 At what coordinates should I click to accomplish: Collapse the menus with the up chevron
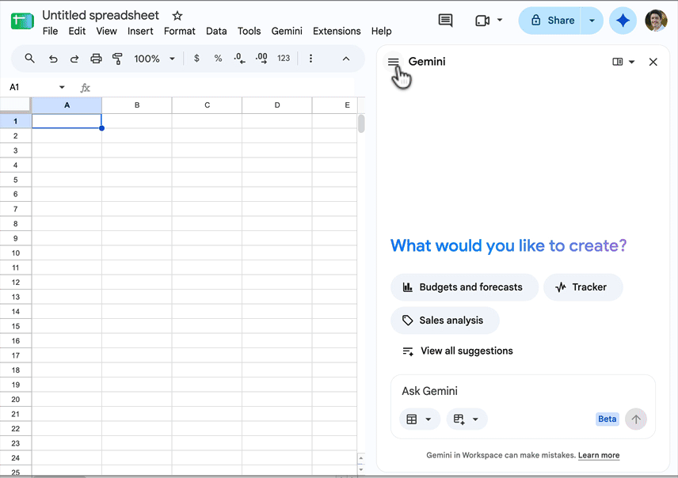(x=346, y=59)
